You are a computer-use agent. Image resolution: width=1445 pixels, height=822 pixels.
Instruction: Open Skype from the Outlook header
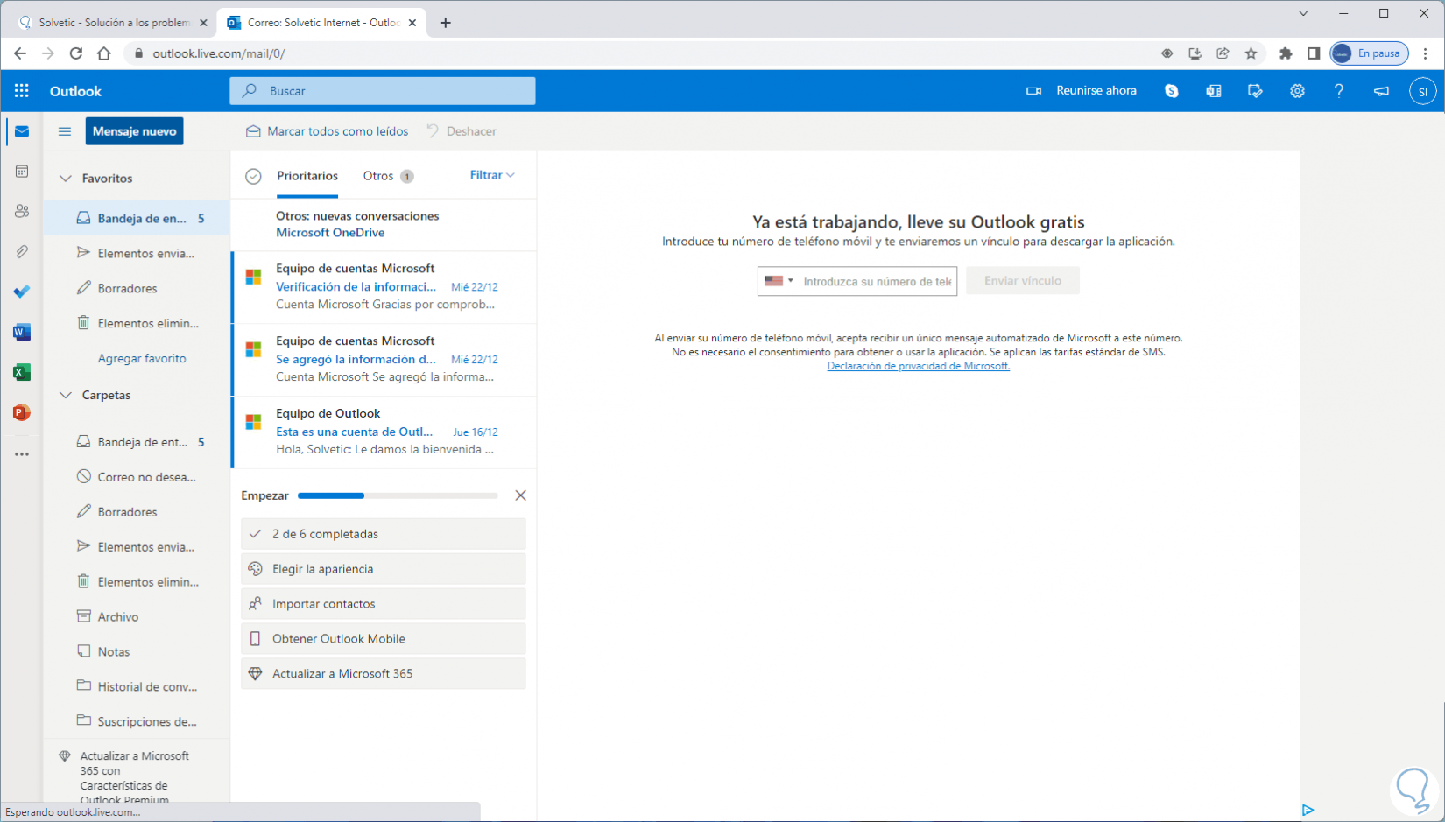tap(1172, 91)
